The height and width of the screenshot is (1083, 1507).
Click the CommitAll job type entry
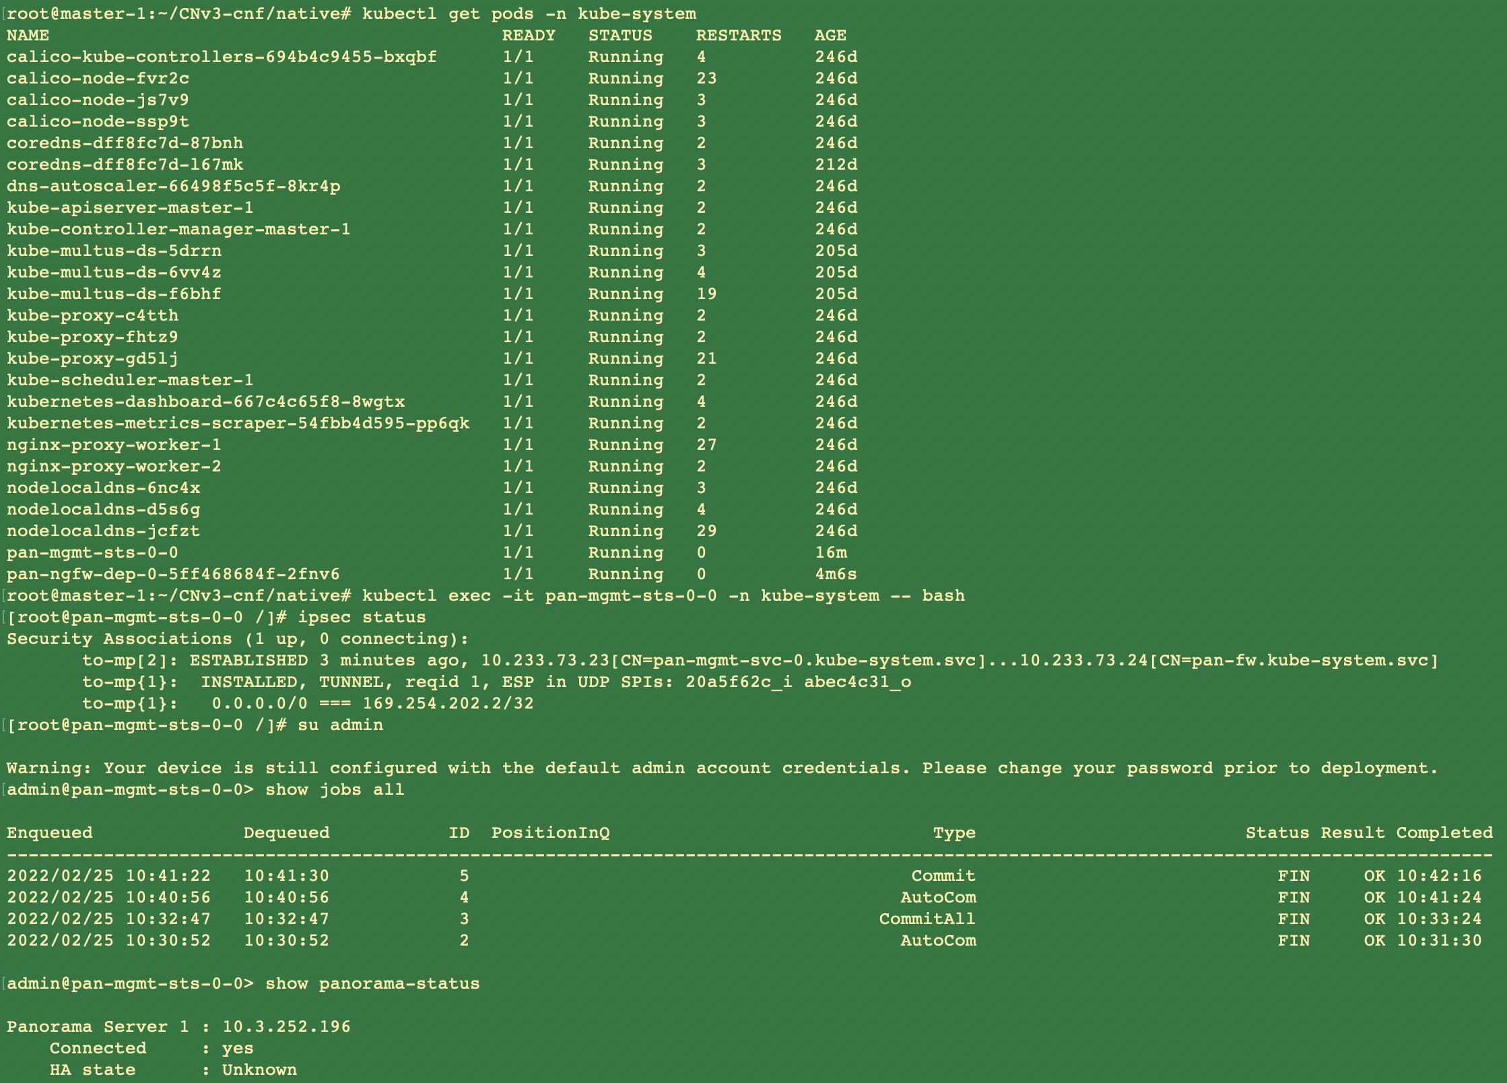(927, 919)
